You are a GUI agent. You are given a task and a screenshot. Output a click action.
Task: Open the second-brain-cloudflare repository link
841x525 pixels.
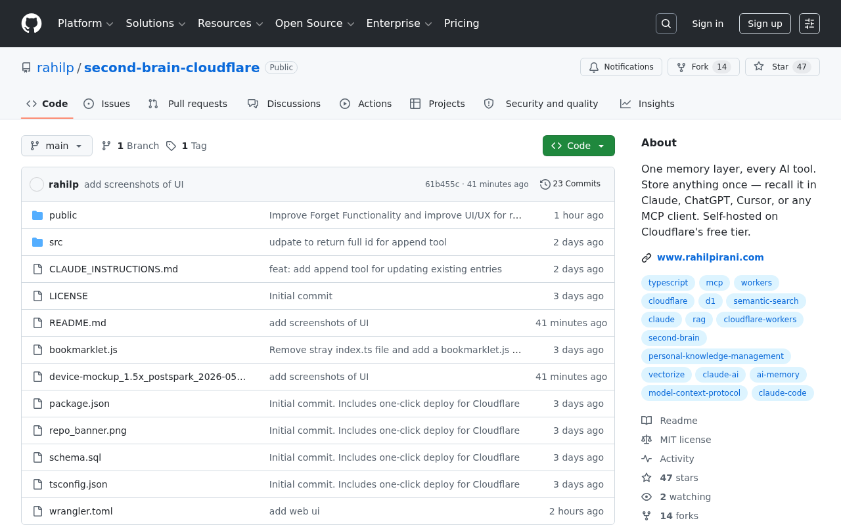[171, 68]
